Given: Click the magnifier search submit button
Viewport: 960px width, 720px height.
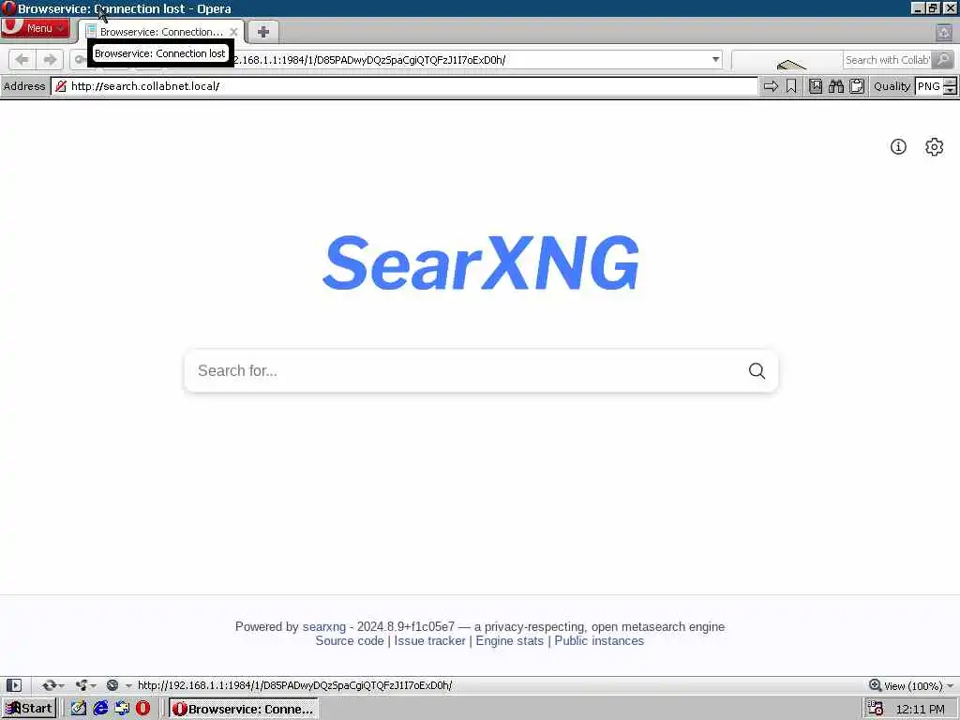Looking at the screenshot, I should point(757,371).
